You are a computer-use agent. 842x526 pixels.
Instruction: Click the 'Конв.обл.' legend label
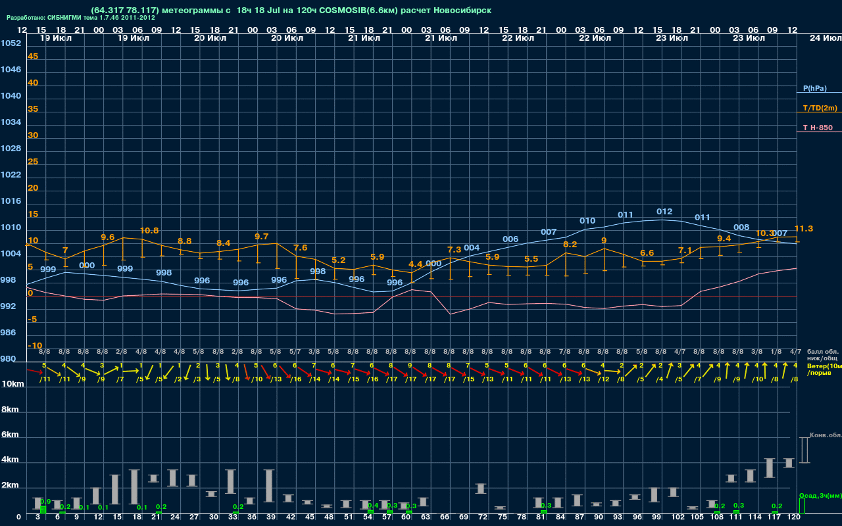(x=826, y=435)
